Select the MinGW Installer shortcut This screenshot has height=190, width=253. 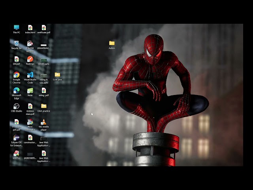[30, 46]
